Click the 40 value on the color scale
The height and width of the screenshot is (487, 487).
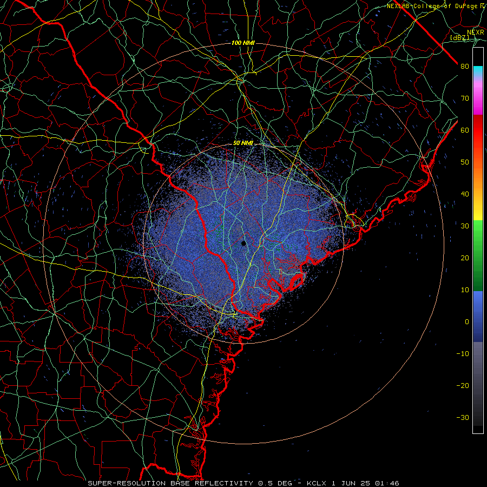coord(465,194)
